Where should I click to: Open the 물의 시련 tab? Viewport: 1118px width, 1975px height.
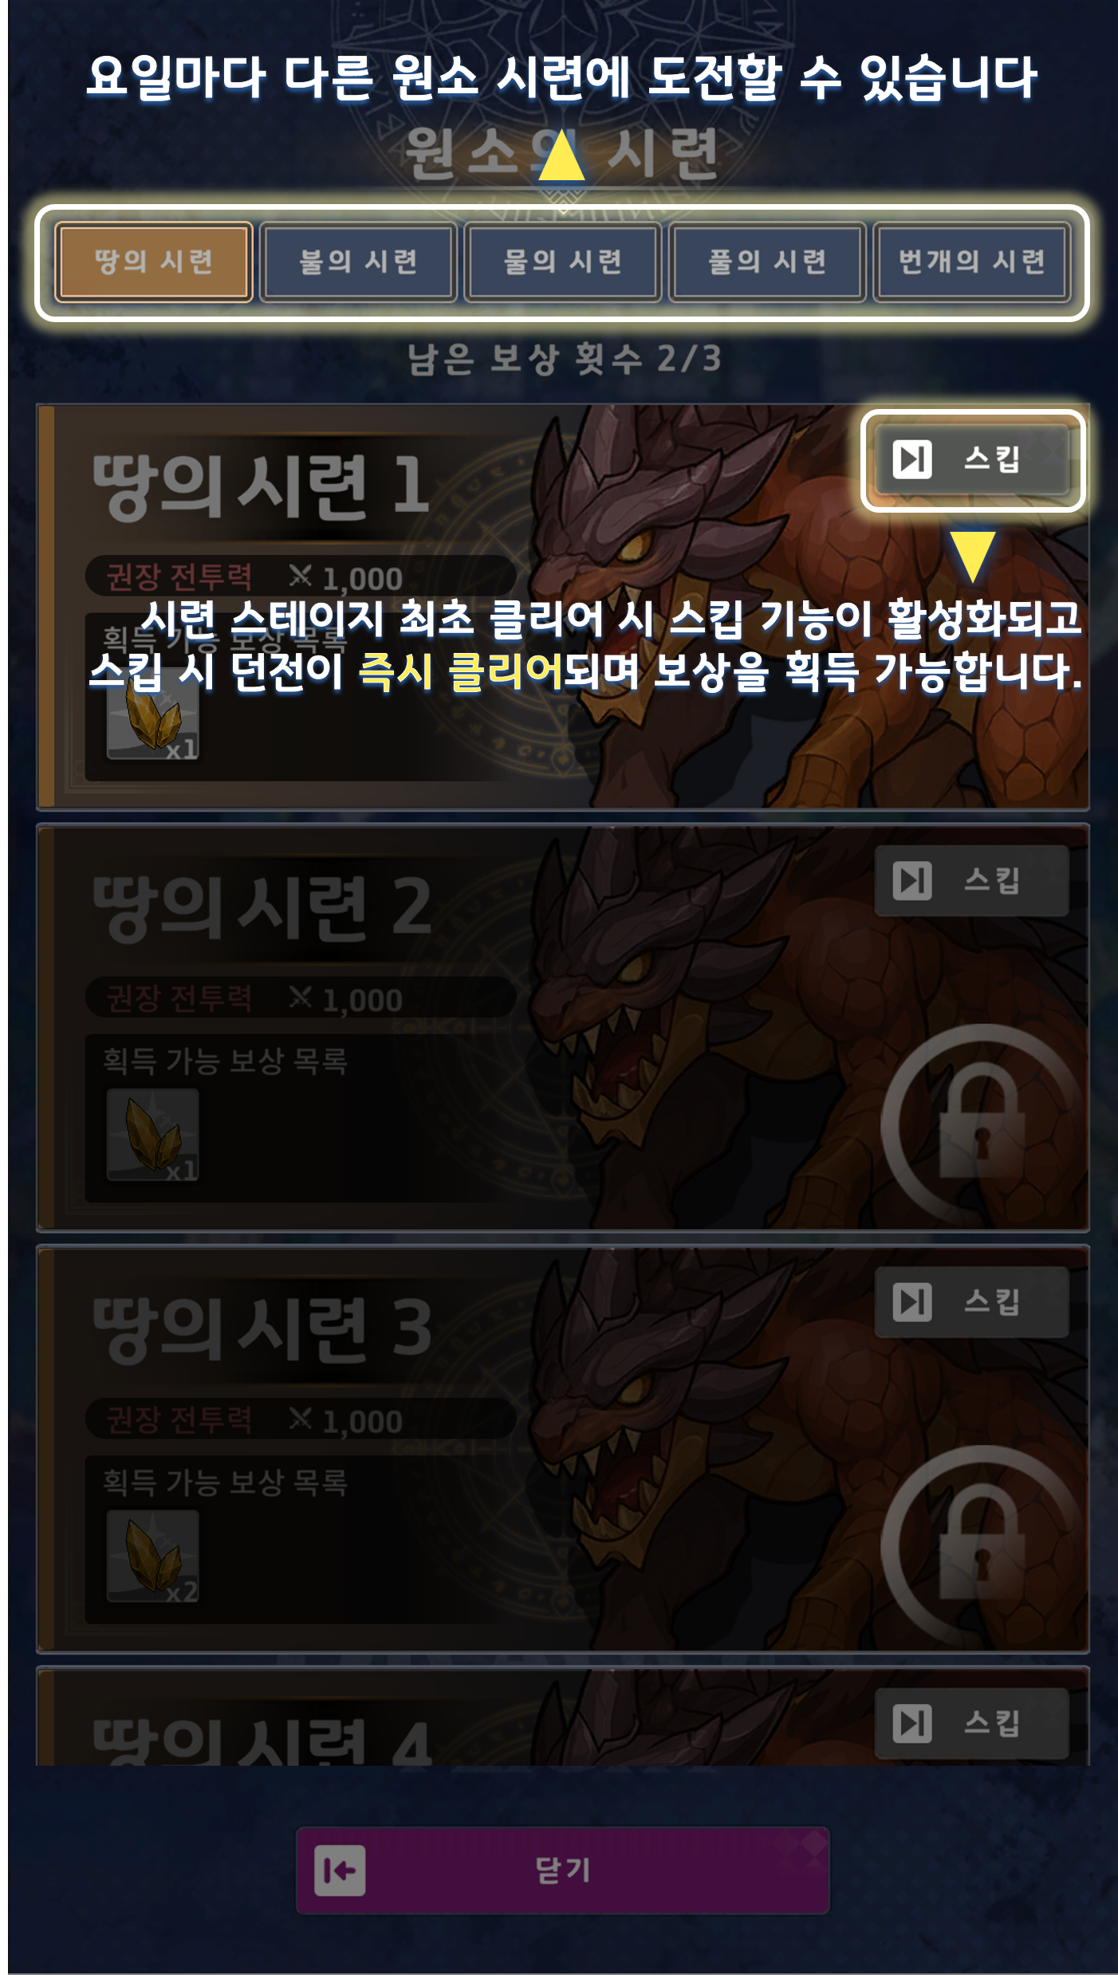tap(562, 262)
